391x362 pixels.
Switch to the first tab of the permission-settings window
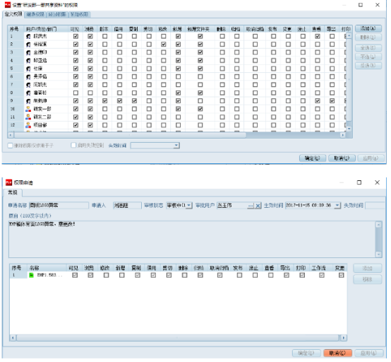coord(13,14)
